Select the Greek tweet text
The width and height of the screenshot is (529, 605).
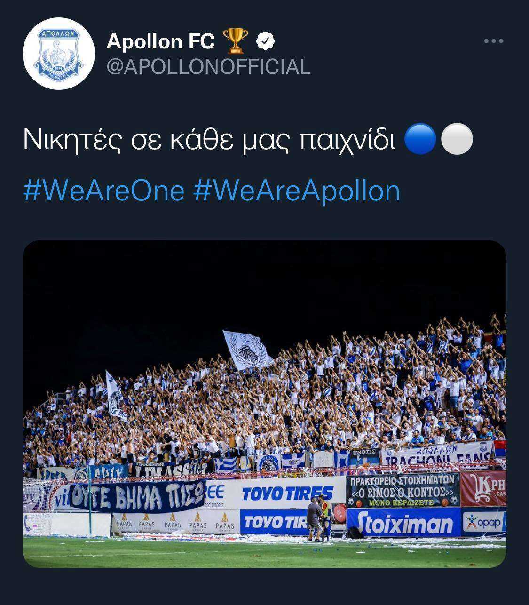[x=209, y=139]
